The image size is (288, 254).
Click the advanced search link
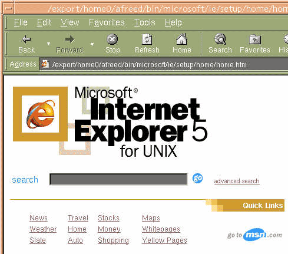point(237,181)
